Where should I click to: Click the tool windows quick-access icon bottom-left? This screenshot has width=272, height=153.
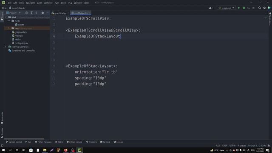(x=2, y=145)
